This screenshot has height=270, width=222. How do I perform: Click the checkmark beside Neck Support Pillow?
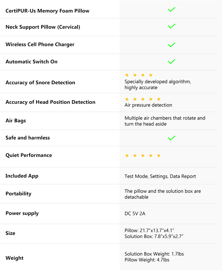pos(172,26)
